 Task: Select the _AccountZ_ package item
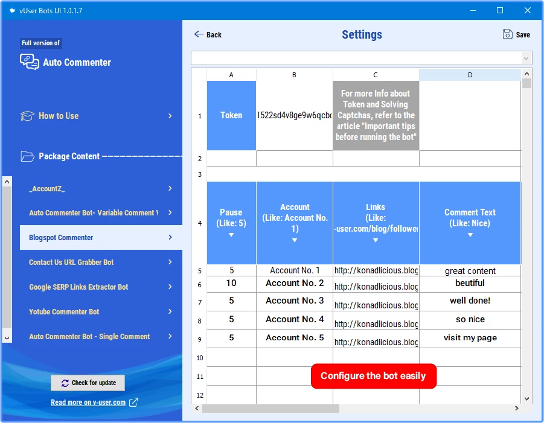101,188
